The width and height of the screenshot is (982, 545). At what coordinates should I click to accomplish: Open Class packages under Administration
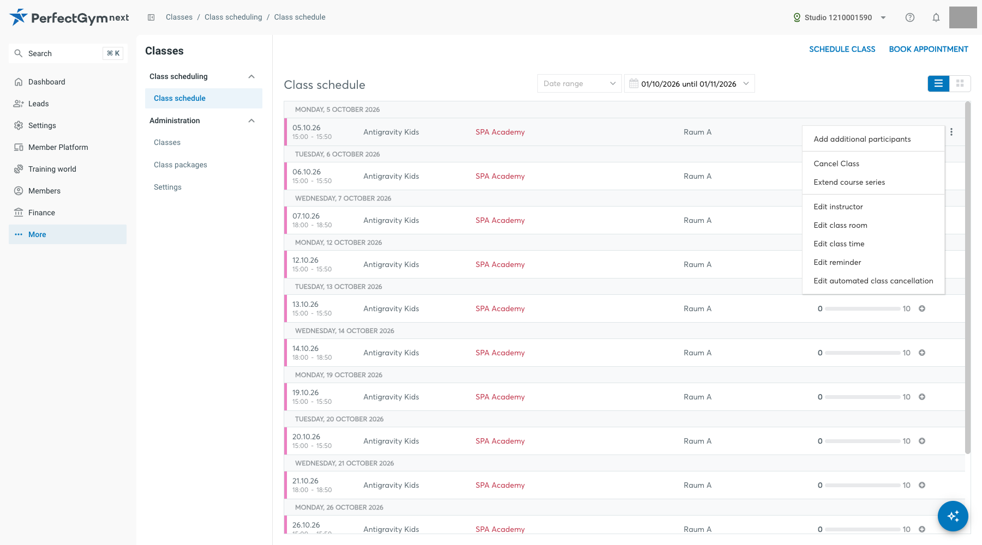(x=181, y=165)
